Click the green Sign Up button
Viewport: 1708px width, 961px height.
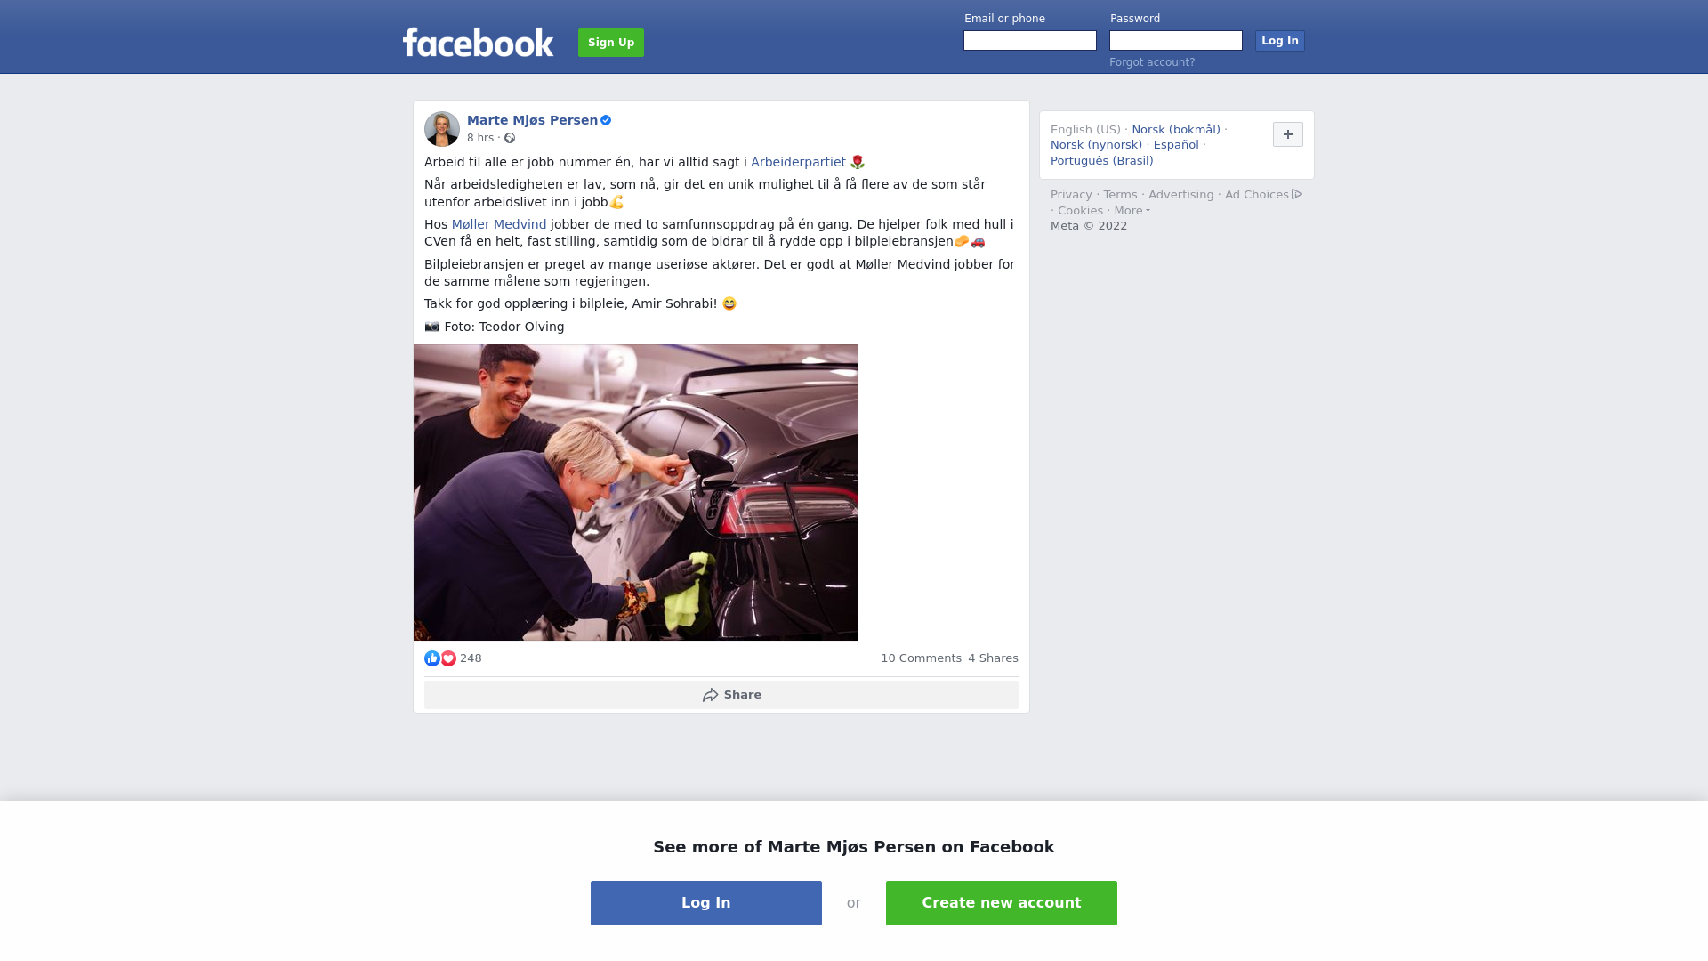[x=611, y=43]
